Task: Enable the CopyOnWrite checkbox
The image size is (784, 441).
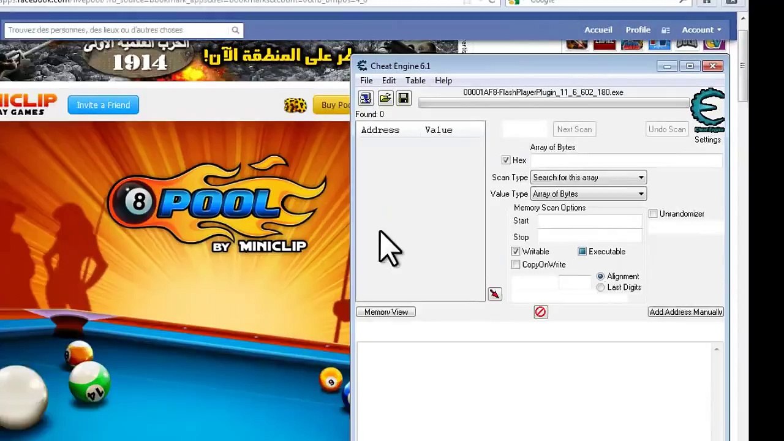Action: point(516,265)
